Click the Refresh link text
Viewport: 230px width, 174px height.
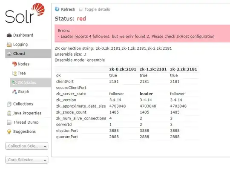(x=68, y=9)
